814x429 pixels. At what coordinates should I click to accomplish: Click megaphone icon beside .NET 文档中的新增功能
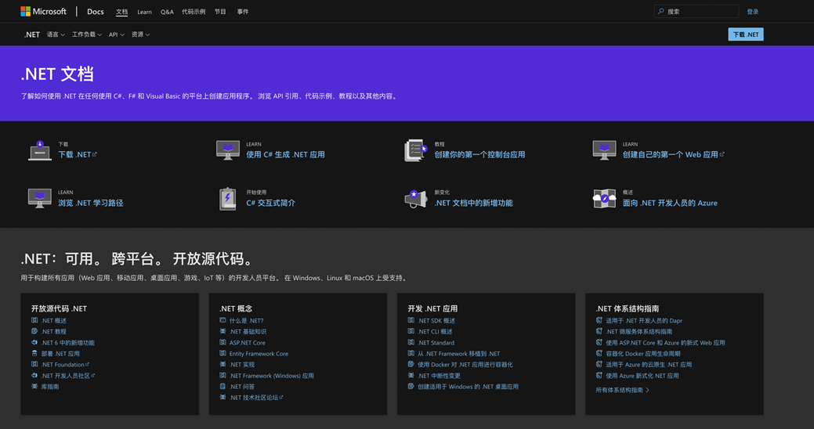tap(415, 199)
